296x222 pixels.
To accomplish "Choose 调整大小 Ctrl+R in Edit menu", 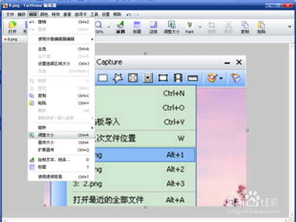I will click(x=62, y=135).
